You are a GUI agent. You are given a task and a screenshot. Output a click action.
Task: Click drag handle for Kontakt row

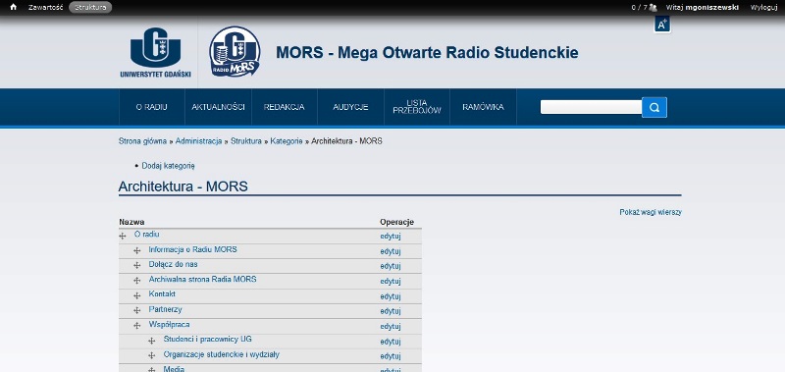click(137, 295)
